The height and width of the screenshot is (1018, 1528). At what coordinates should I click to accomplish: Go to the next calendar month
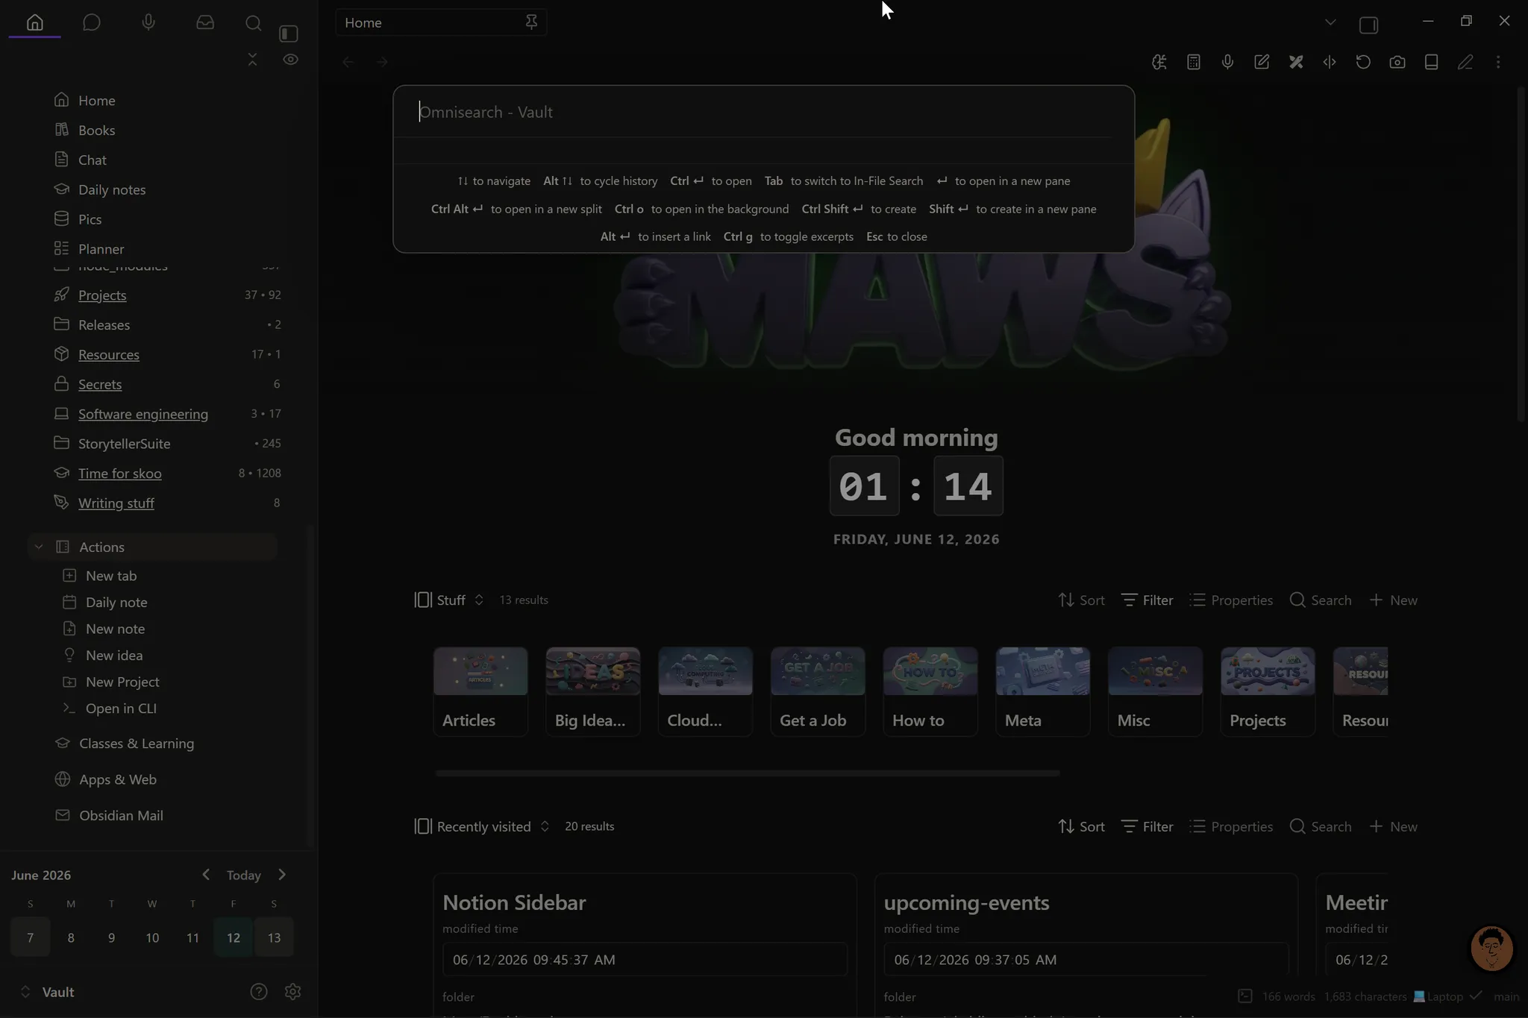pyautogui.click(x=282, y=874)
